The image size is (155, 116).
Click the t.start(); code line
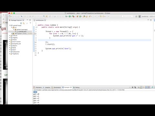coord(50,44)
